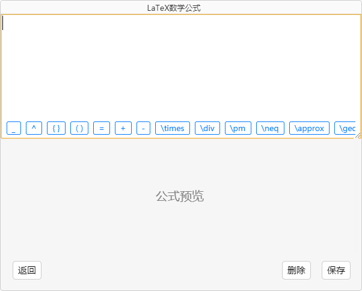Screen dimensions: 362x291
Task: Click the 返回 back button
Action: (27, 270)
